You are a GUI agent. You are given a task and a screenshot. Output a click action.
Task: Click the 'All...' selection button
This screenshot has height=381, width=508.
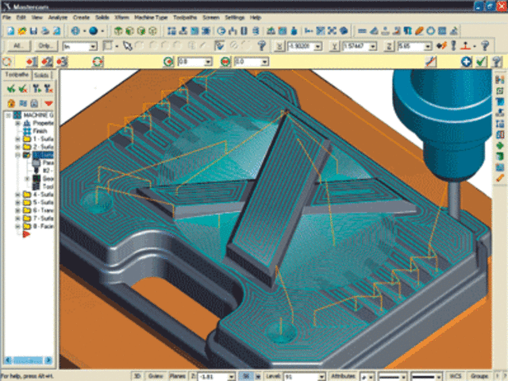pos(18,46)
